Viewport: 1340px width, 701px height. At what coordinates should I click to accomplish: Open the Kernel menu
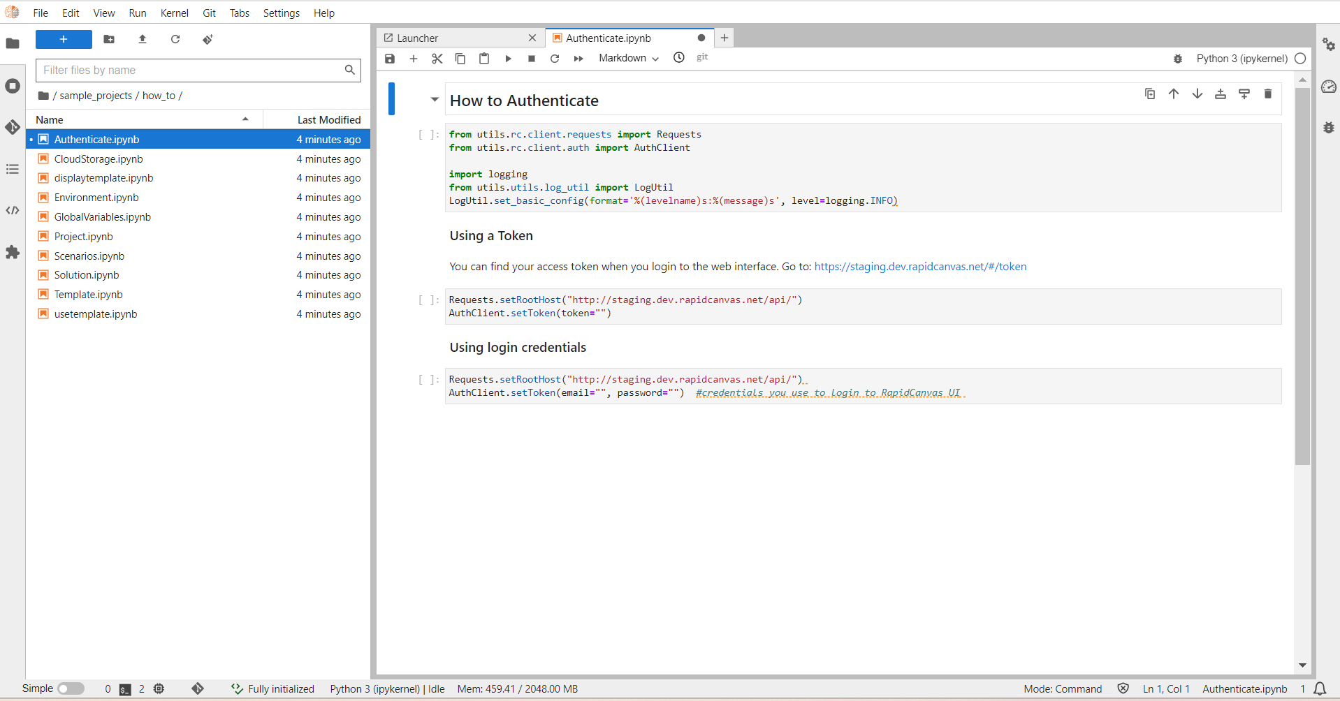174,13
